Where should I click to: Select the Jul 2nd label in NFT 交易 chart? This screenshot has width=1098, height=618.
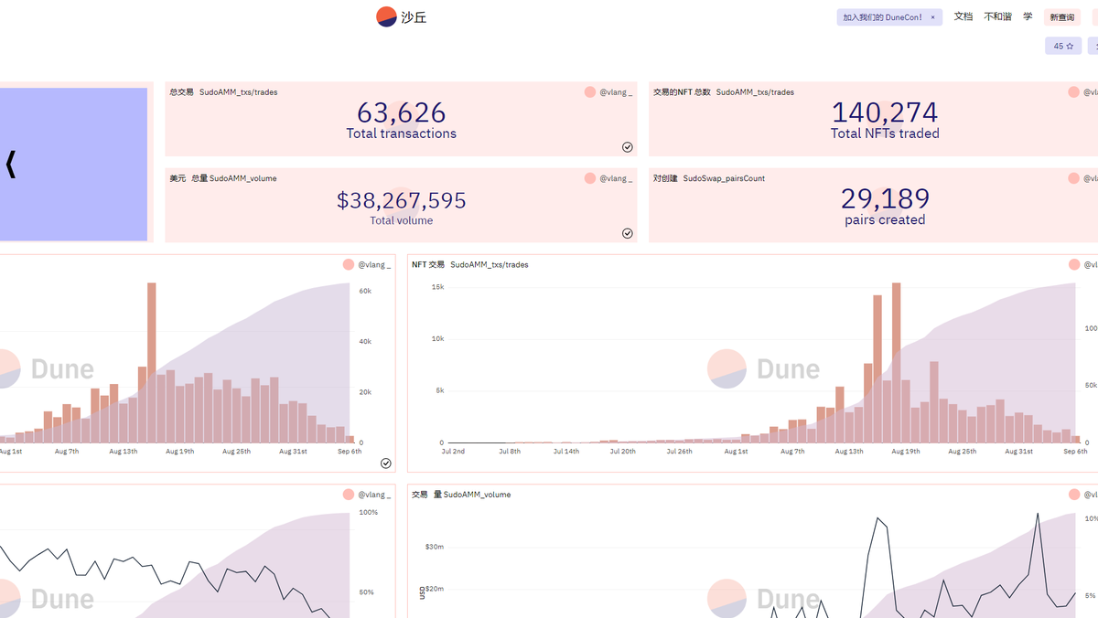[453, 452]
